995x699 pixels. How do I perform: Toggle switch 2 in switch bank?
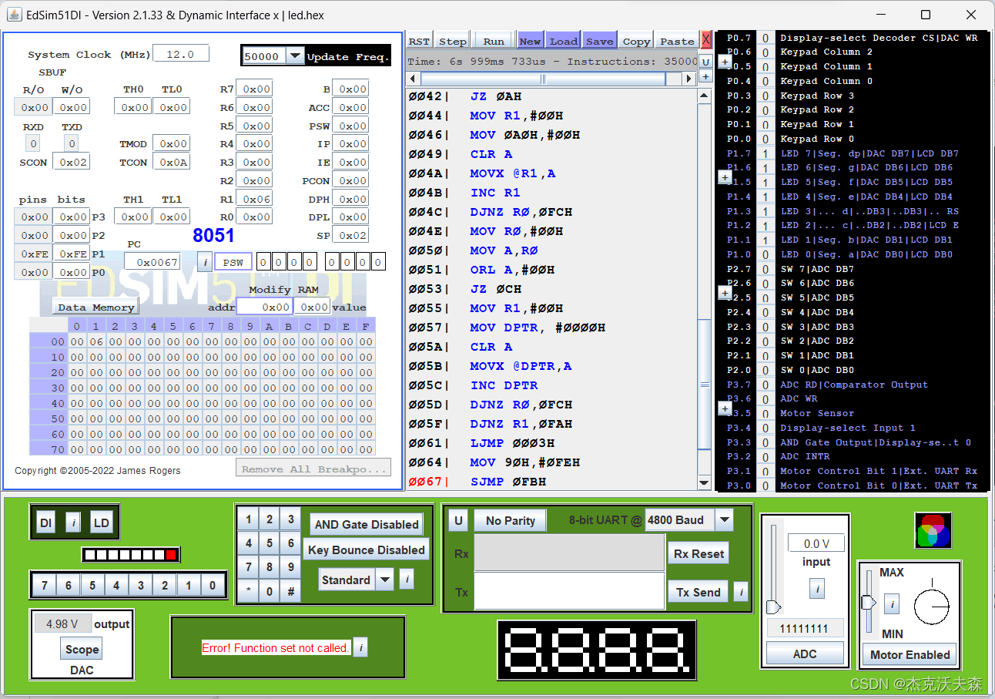pyautogui.click(x=164, y=586)
